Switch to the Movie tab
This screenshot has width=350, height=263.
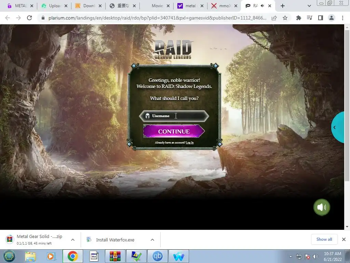[x=156, y=6]
